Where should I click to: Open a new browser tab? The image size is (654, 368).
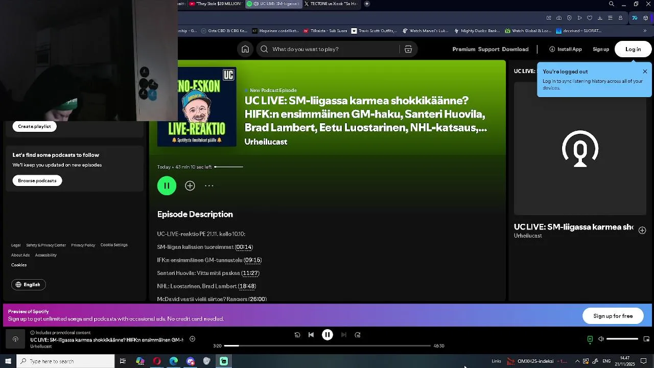[x=367, y=4]
